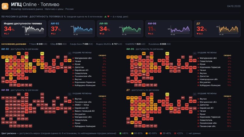Open the ДТ summary card showing 32%
This screenshot has width=244, height=137.
pyautogui.click(x=217, y=29)
